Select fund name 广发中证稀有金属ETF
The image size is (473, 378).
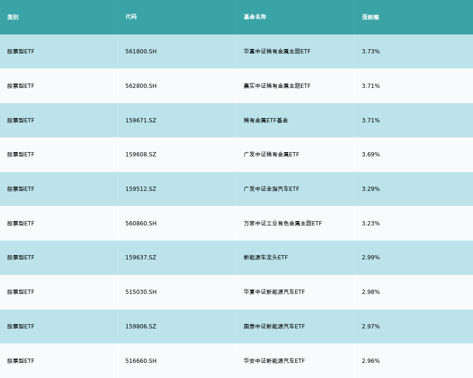click(x=272, y=155)
